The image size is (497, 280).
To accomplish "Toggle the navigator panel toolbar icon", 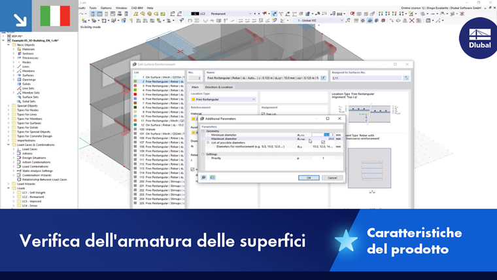I will (x=93, y=14).
